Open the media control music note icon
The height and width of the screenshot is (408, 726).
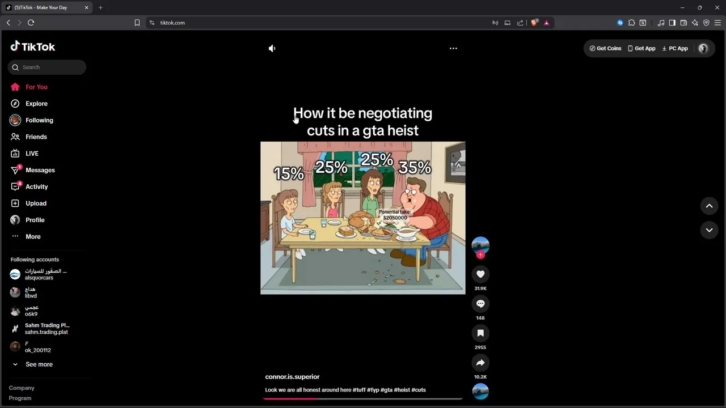click(x=661, y=23)
